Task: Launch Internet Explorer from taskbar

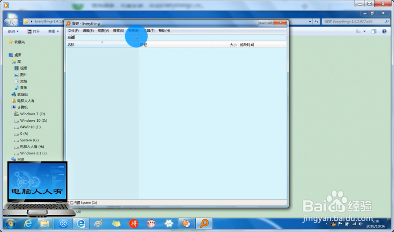Action: (28, 223)
